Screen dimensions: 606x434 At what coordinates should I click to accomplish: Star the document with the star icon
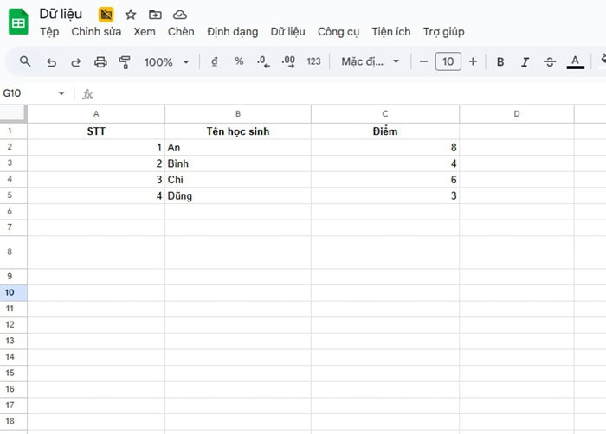[131, 15]
